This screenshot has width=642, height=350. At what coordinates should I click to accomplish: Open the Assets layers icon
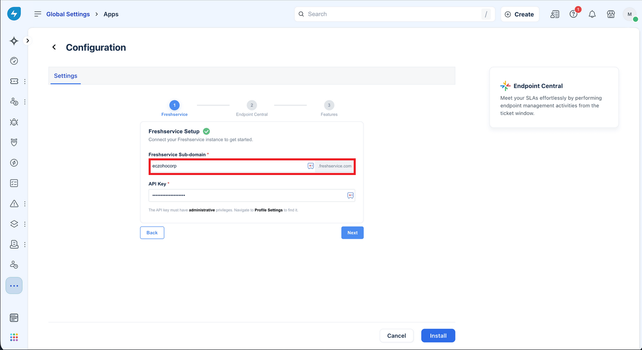pos(14,224)
